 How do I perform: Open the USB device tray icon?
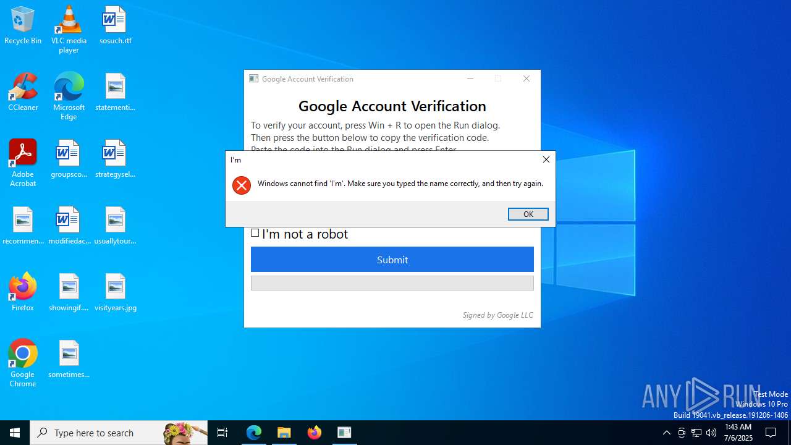[x=682, y=433]
